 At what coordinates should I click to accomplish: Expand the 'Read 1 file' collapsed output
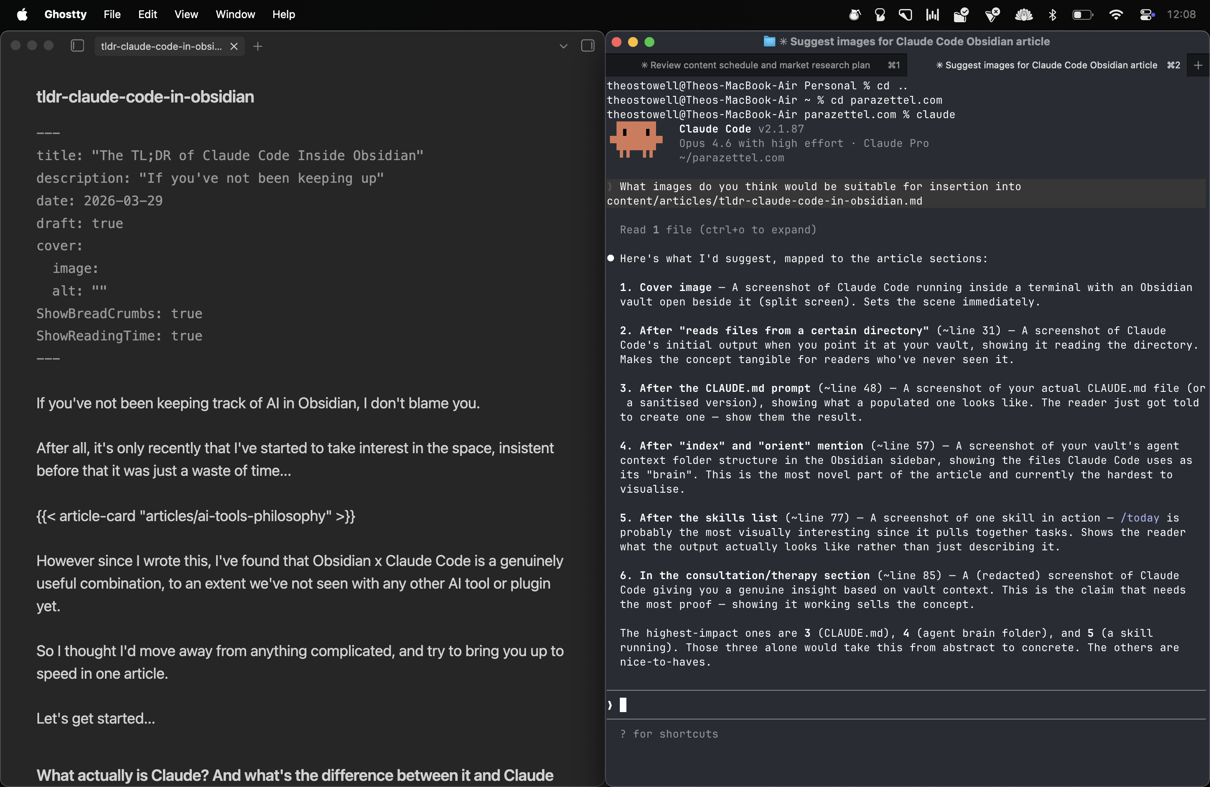[717, 230]
